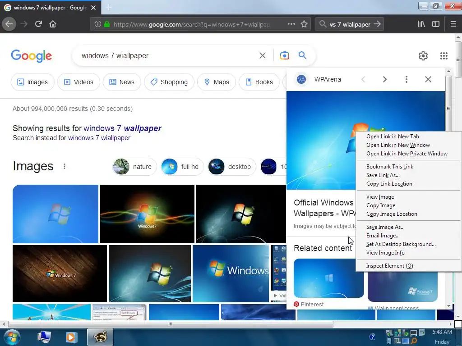The image size is (462, 346).
Task: Open the Pinterest related content thumbnail
Action: pos(329,278)
